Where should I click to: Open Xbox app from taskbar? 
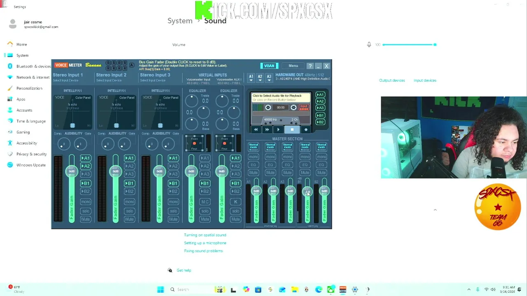(331, 289)
